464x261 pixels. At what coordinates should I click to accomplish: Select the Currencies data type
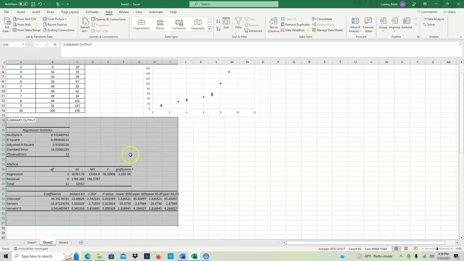pyautogui.click(x=179, y=24)
